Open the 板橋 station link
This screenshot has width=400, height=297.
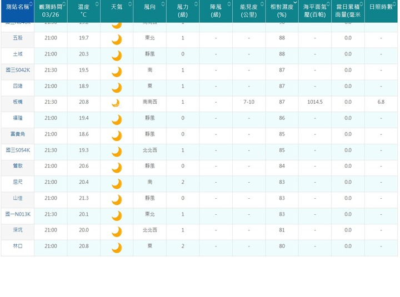click(18, 102)
